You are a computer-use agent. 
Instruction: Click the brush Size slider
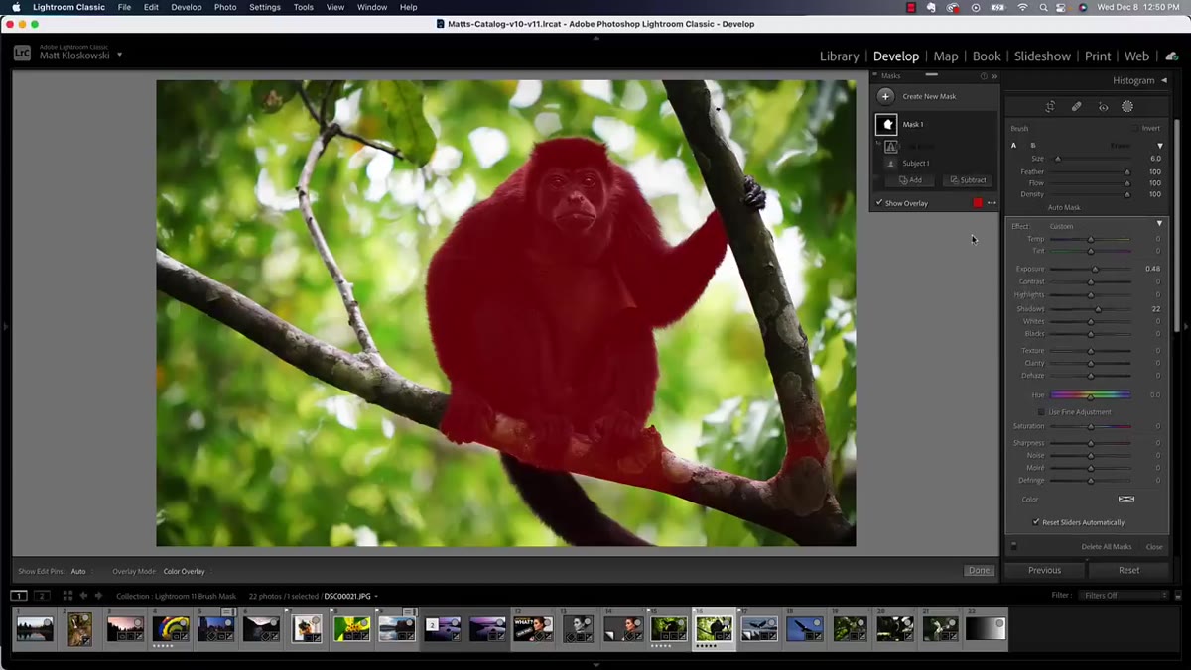point(1091,159)
